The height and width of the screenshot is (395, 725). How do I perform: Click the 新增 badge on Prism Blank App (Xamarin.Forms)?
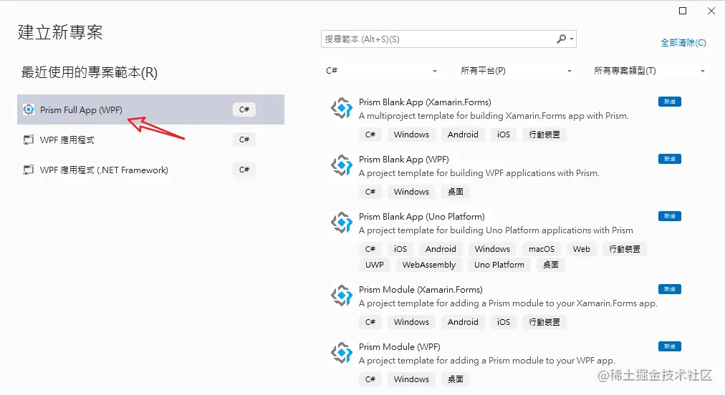670,102
